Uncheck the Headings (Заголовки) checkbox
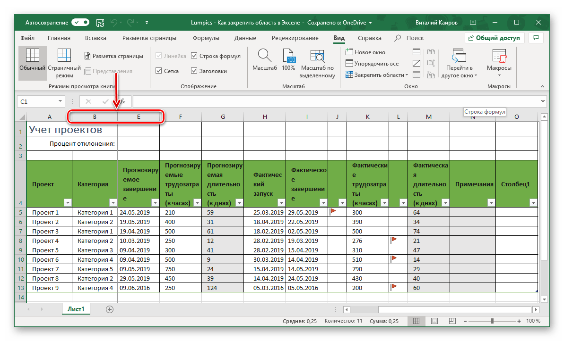The image size is (564, 341). [194, 71]
